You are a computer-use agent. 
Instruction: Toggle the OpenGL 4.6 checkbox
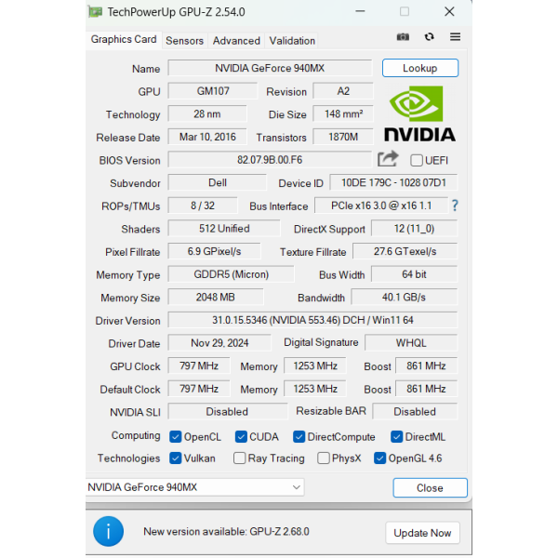[x=379, y=458]
